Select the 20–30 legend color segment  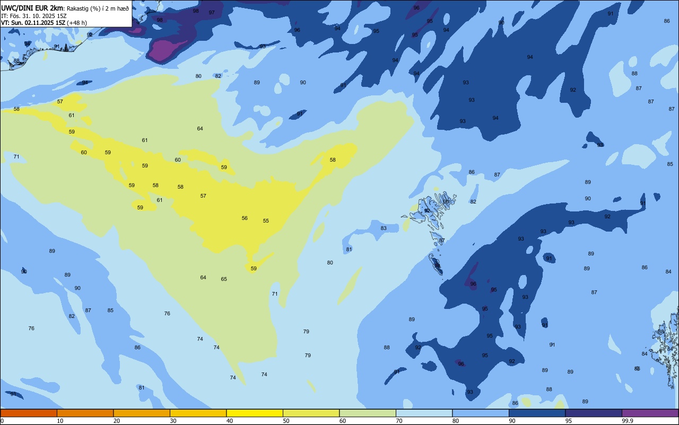pyautogui.click(x=142, y=413)
